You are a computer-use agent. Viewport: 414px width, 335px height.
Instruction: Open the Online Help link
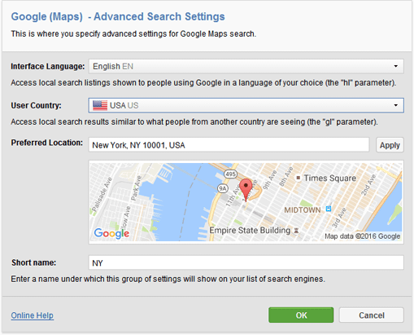point(33,315)
